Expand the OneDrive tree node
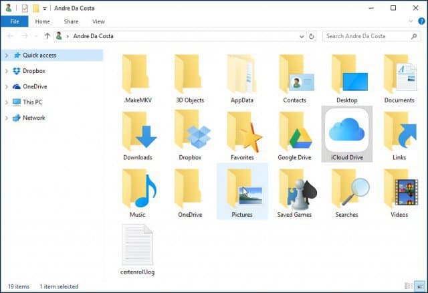Viewport: 428px width, 293px height. pos(7,86)
